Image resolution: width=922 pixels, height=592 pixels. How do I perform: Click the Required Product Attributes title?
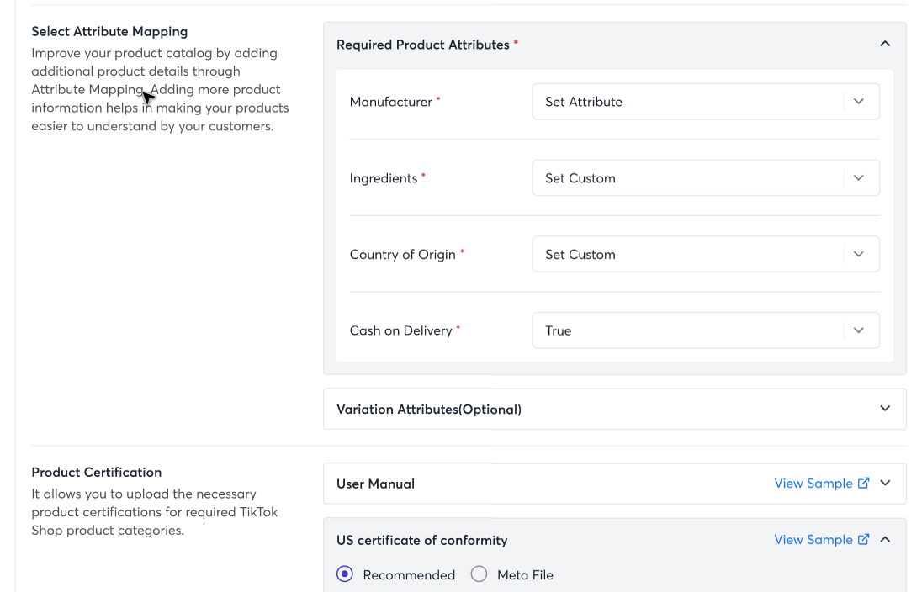pyautogui.click(x=423, y=45)
